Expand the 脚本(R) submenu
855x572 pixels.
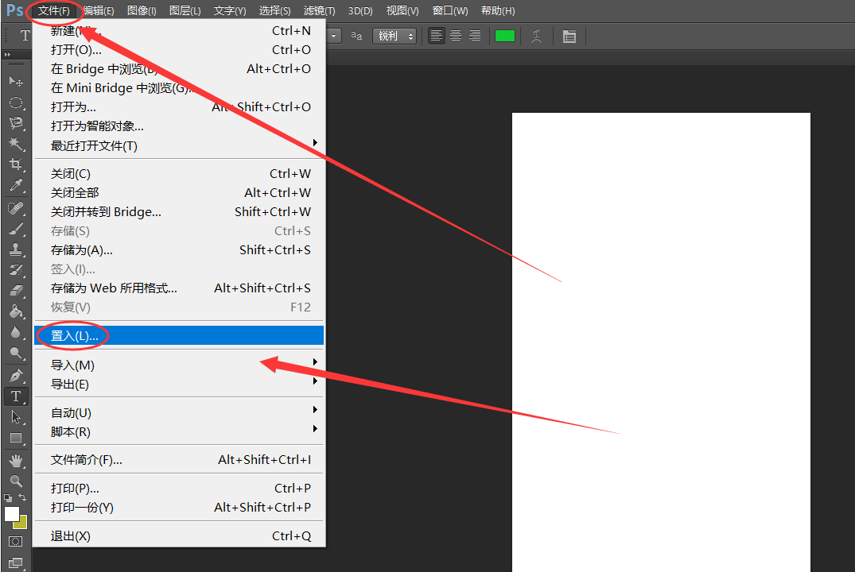click(315, 429)
